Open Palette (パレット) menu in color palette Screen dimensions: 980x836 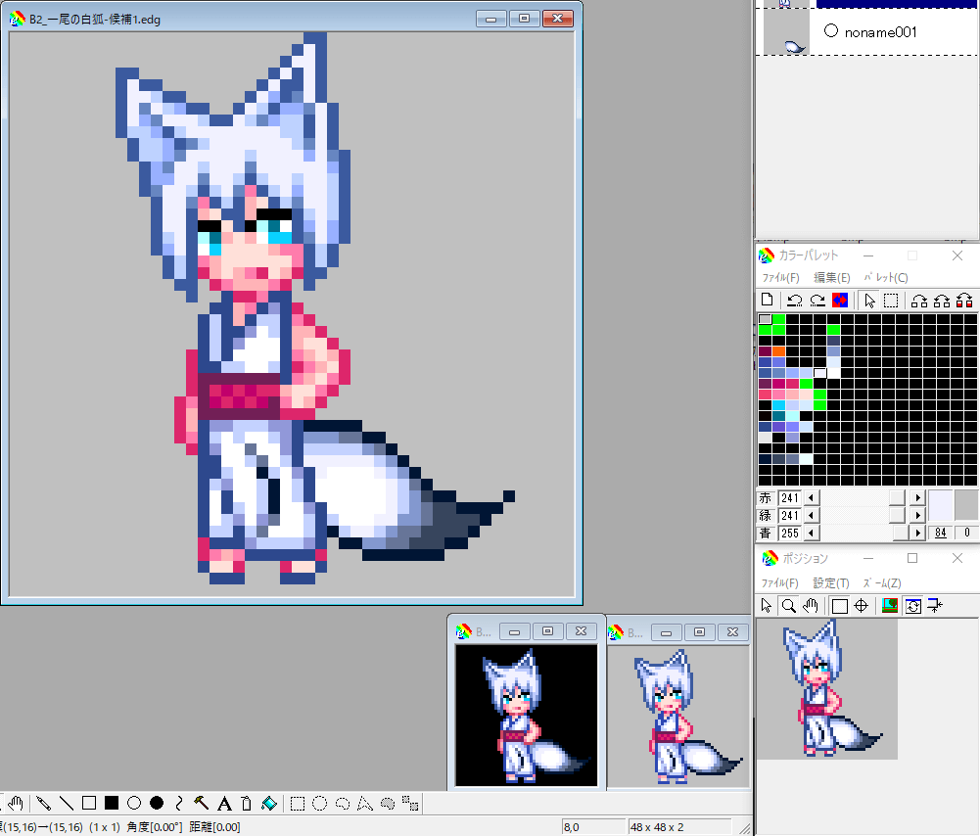point(886,277)
